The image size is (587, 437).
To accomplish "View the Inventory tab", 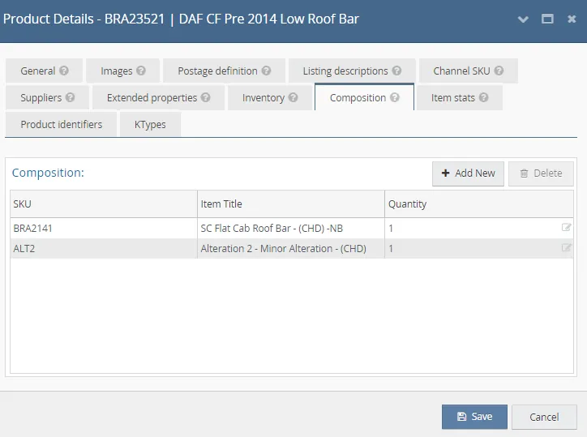I will click(x=270, y=98).
